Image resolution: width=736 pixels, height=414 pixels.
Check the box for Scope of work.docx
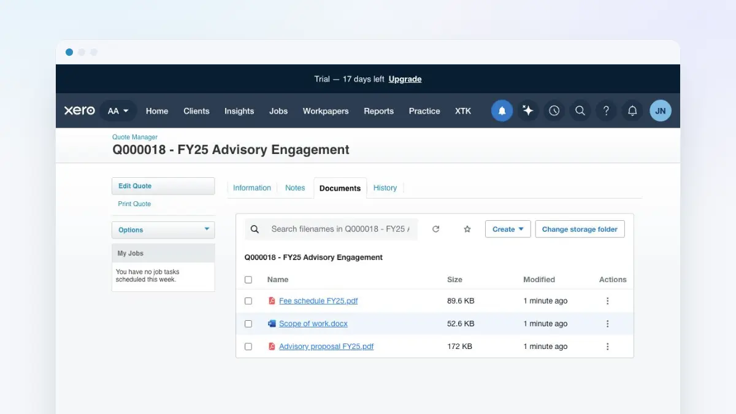click(248, 324)
